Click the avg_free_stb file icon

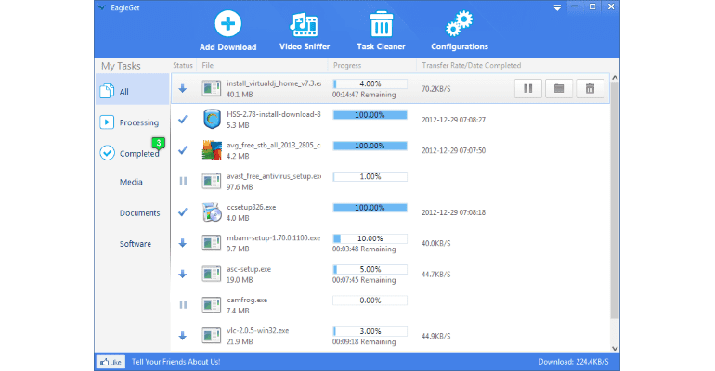(x=212, y=149)
